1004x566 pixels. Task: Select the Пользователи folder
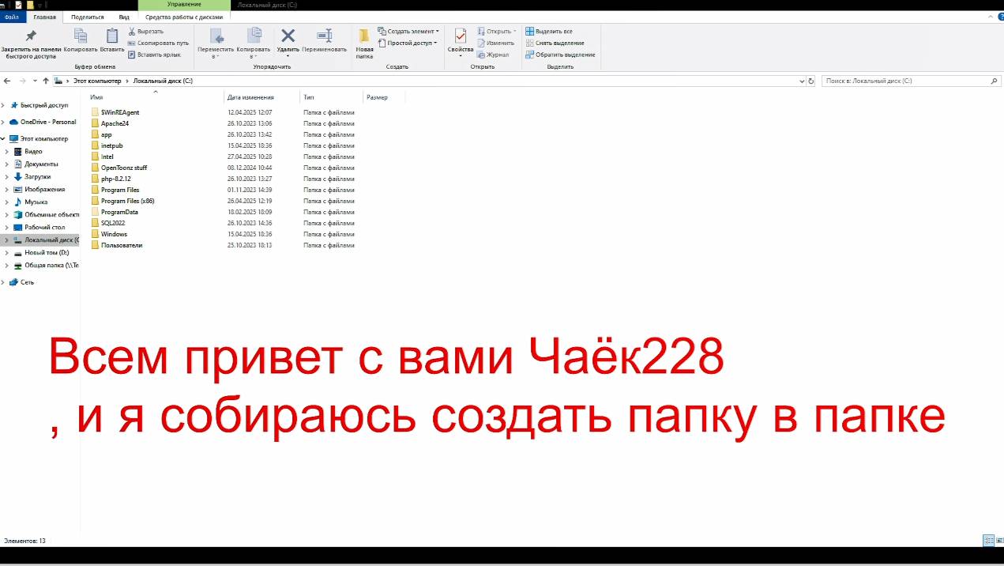pyautogui.click(x=122, y=245)
